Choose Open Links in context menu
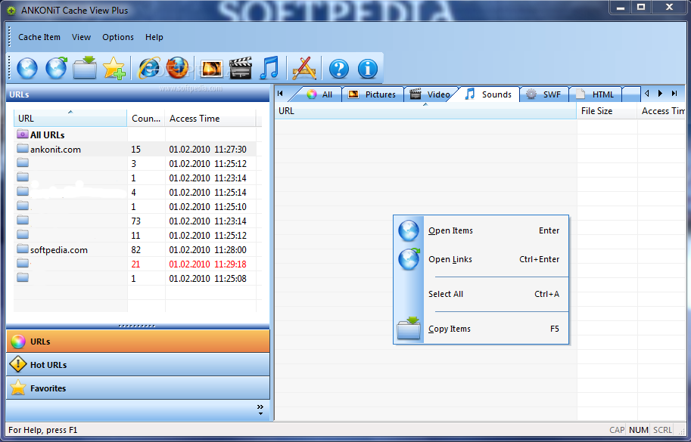Screen dimensions: 691x442 (x=481, y=259)
